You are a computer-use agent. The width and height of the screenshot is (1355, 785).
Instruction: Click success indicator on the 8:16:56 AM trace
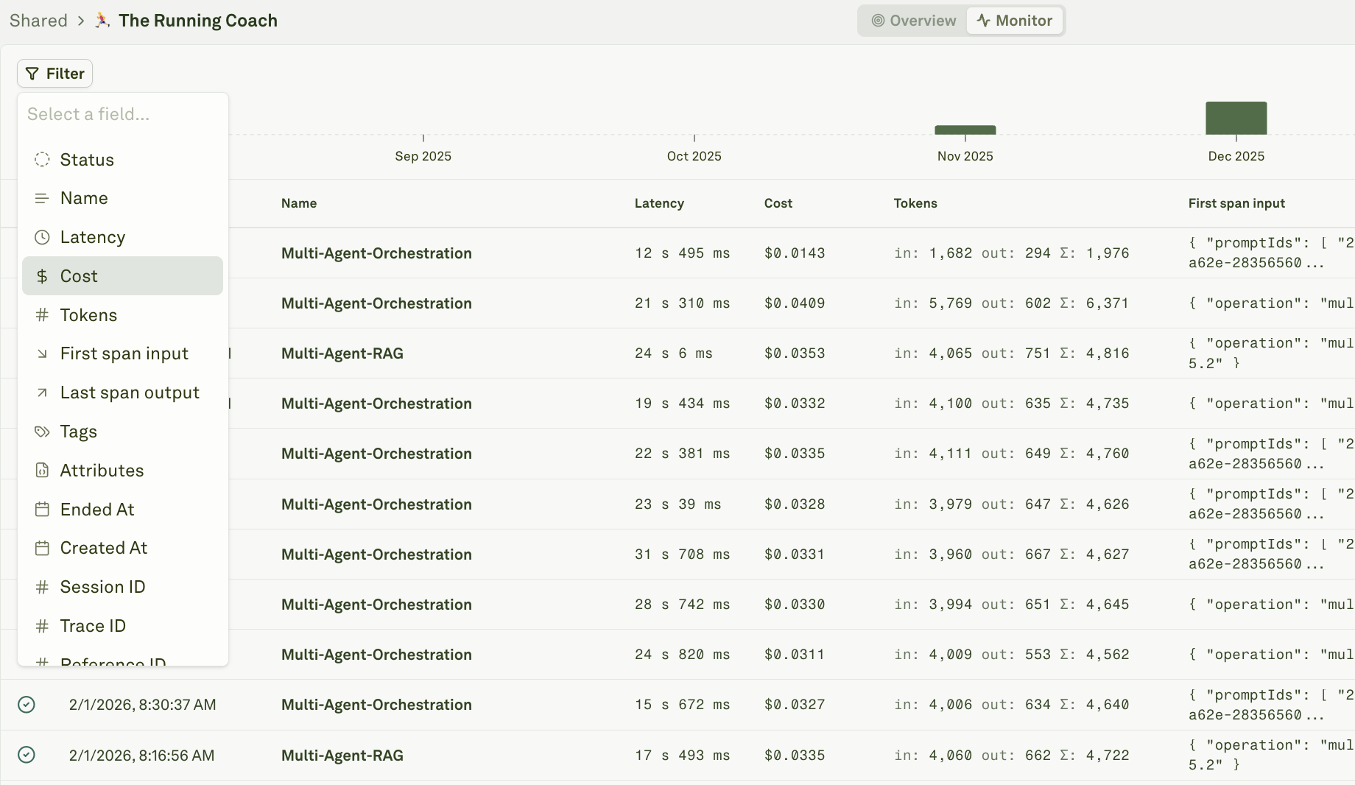[27, 755]
